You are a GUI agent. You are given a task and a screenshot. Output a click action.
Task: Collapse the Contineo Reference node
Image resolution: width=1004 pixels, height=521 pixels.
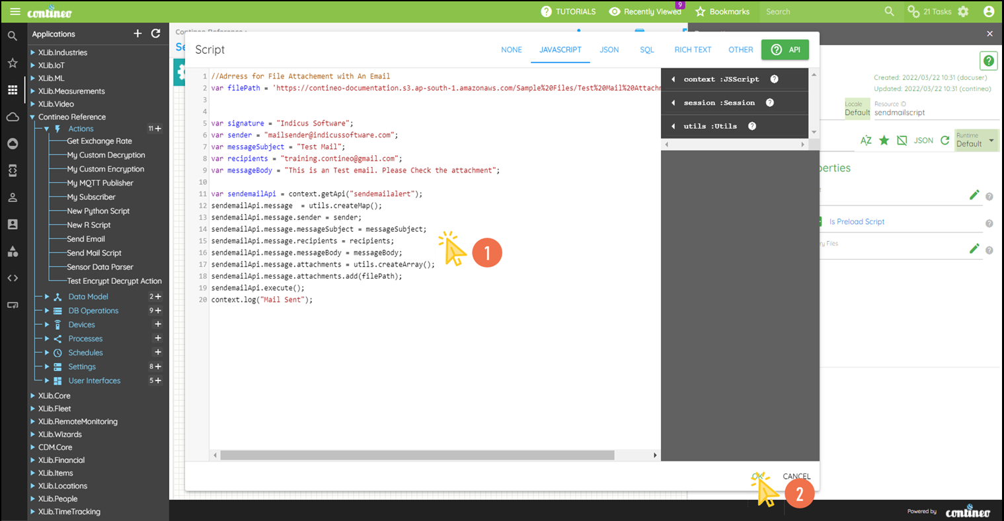[32, 117]
